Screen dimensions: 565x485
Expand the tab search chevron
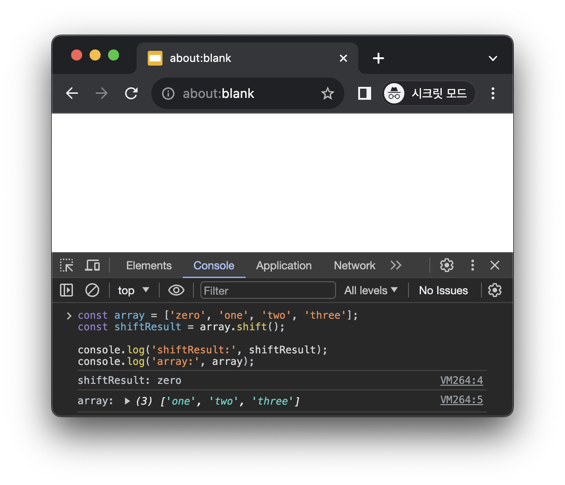pyautogui.click(x=493, y=58)
